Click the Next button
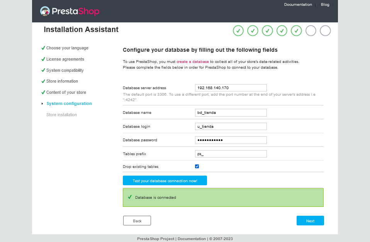The width and height of the screenshot is (370, 242). pos(310,221)
